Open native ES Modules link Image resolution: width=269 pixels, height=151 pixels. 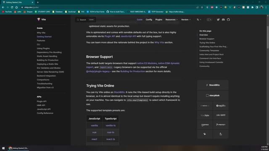click(147, 63)
